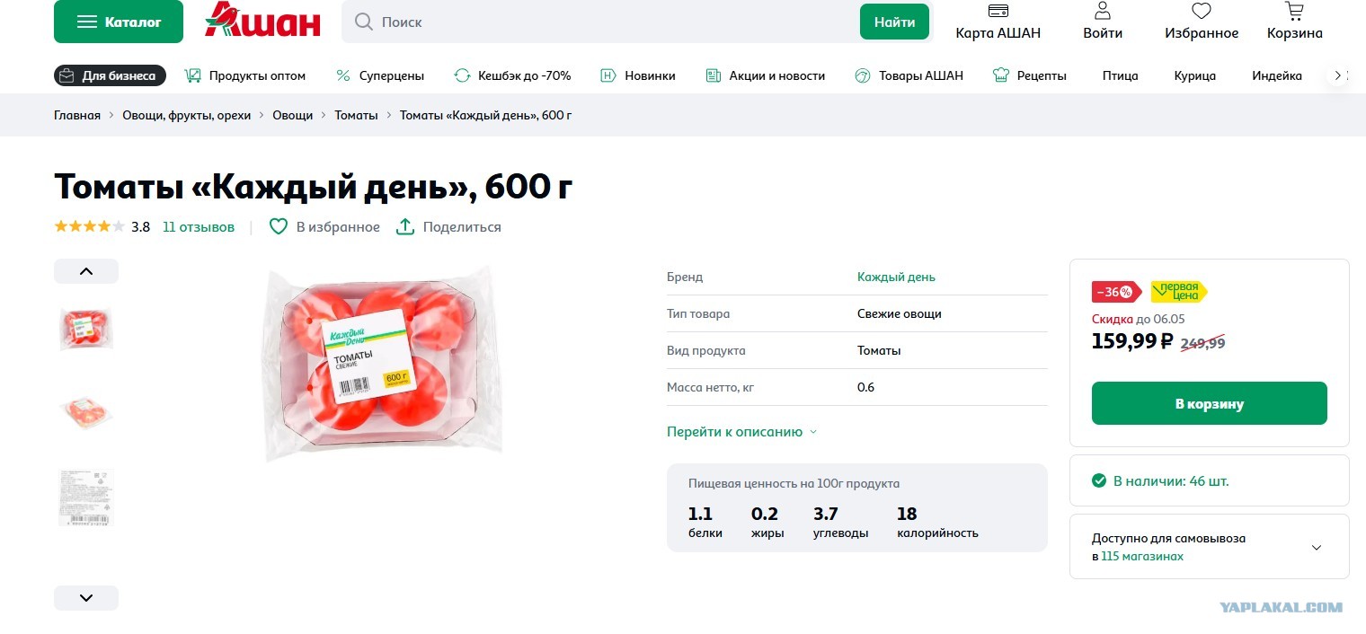
Task: Go to Овощи, фрукты, орехи breadcrumb
Action: coord(187,115)
